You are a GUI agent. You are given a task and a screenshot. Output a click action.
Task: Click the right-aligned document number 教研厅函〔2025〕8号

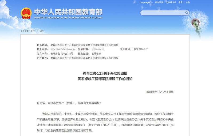coord(160,92)
